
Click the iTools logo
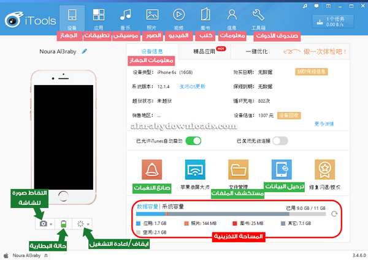(x=30, y=20)
